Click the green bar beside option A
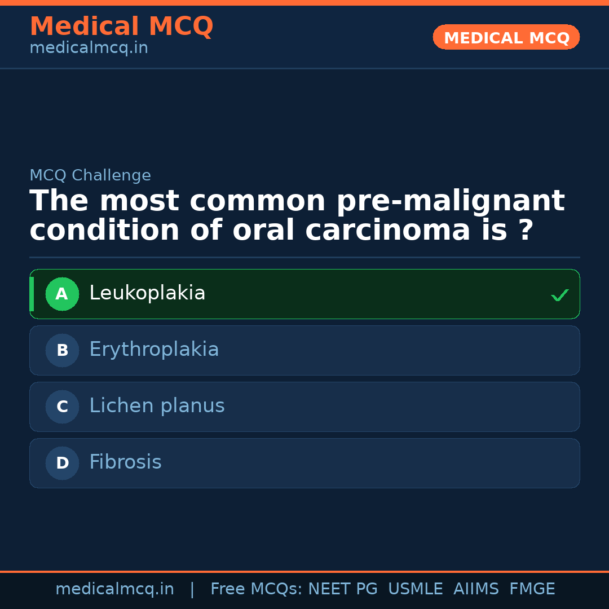The image size is (609, 609). pyautogui.click(x=32, y=294)
